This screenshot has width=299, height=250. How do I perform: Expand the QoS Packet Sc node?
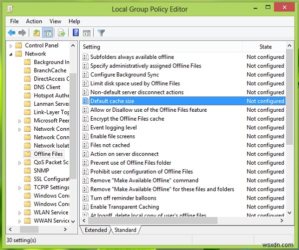point(19,163)
